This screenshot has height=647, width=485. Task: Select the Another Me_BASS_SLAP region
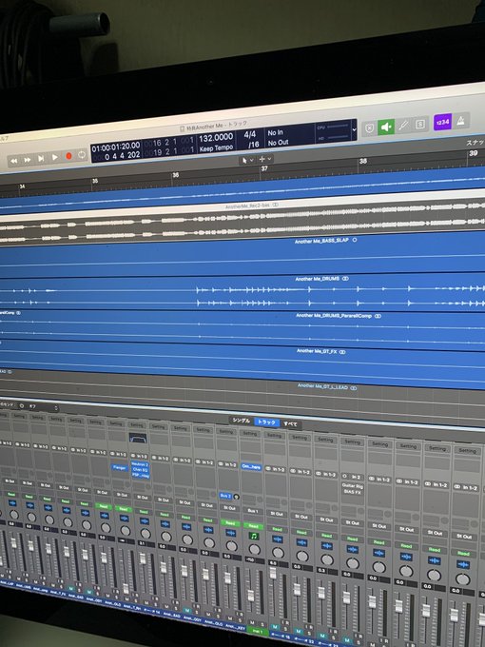coord(242,255)
